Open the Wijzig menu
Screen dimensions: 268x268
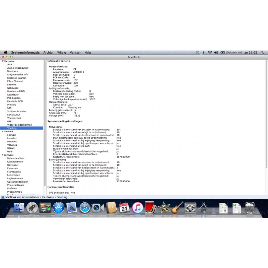pos(62,53)
